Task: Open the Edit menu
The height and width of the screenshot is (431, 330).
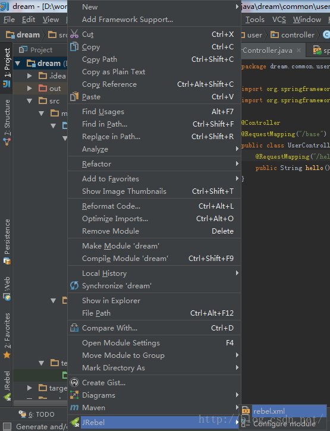Action: coord(29,20)
